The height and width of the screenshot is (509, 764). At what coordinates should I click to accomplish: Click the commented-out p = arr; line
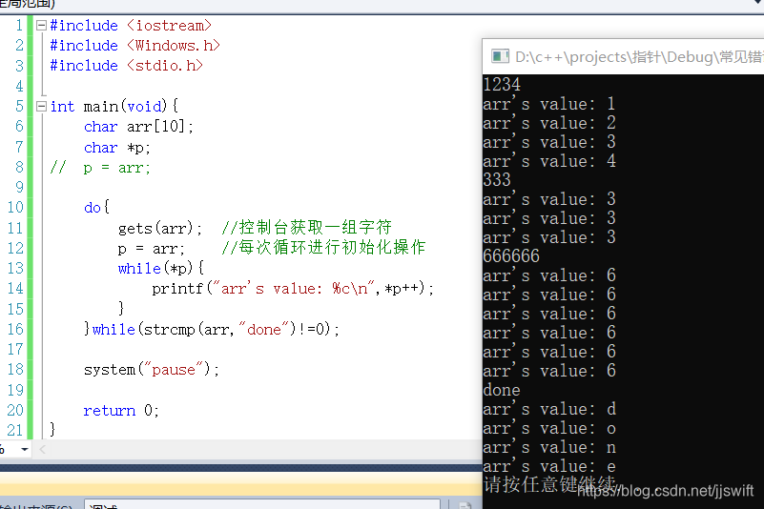coord(100,168)
